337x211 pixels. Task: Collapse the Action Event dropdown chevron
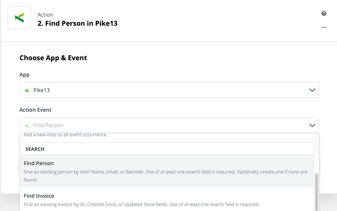(x=312, y=125)
